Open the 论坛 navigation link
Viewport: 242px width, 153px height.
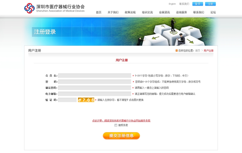(x=213, y=12)
